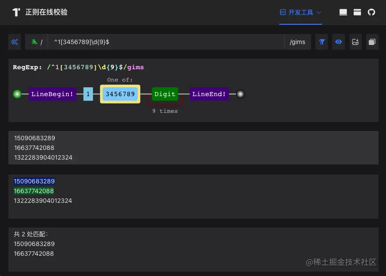The width and height of the screenshot is (386, 276).
Task: Click the blue highlighted match 15090683289
Action: tap(34, 181)
